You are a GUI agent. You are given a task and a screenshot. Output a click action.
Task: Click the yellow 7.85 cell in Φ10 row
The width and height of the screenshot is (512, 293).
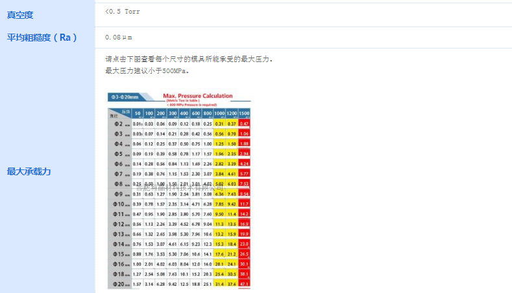(x=219, y=204)
